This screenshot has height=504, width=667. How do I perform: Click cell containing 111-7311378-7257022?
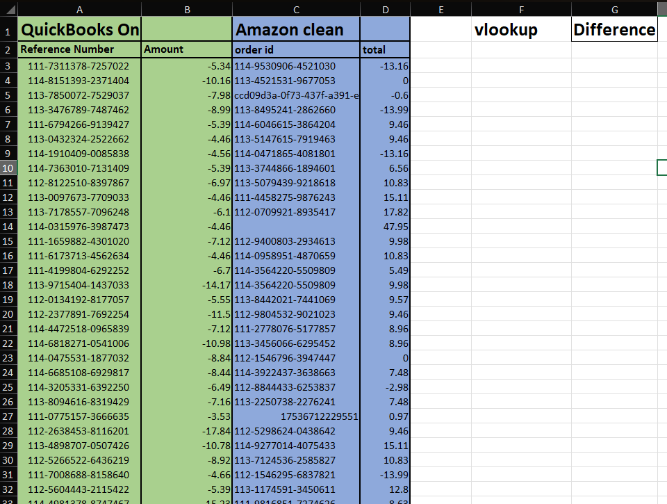coord(79,66)
